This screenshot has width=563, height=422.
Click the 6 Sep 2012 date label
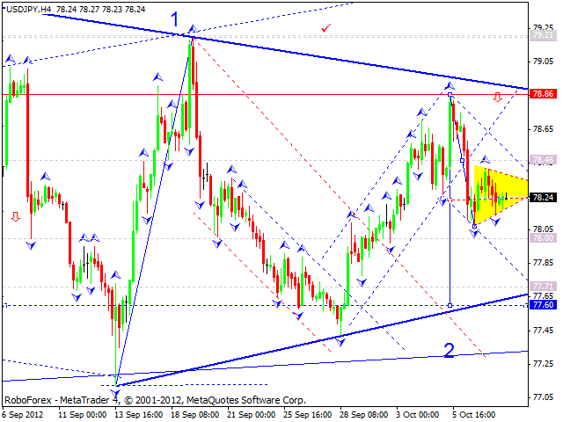[23, 414]
